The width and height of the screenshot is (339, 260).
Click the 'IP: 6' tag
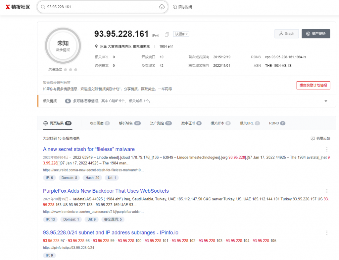49,178
